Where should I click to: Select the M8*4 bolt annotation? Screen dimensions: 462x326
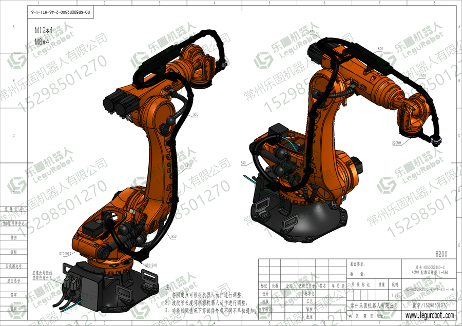click(x=42, y=42)
